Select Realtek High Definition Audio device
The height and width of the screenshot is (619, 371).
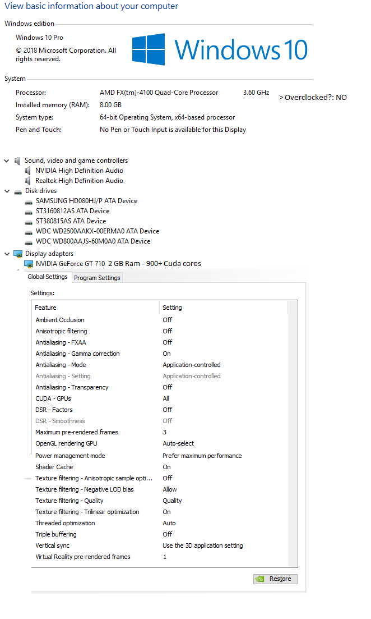tap(79, 181)
